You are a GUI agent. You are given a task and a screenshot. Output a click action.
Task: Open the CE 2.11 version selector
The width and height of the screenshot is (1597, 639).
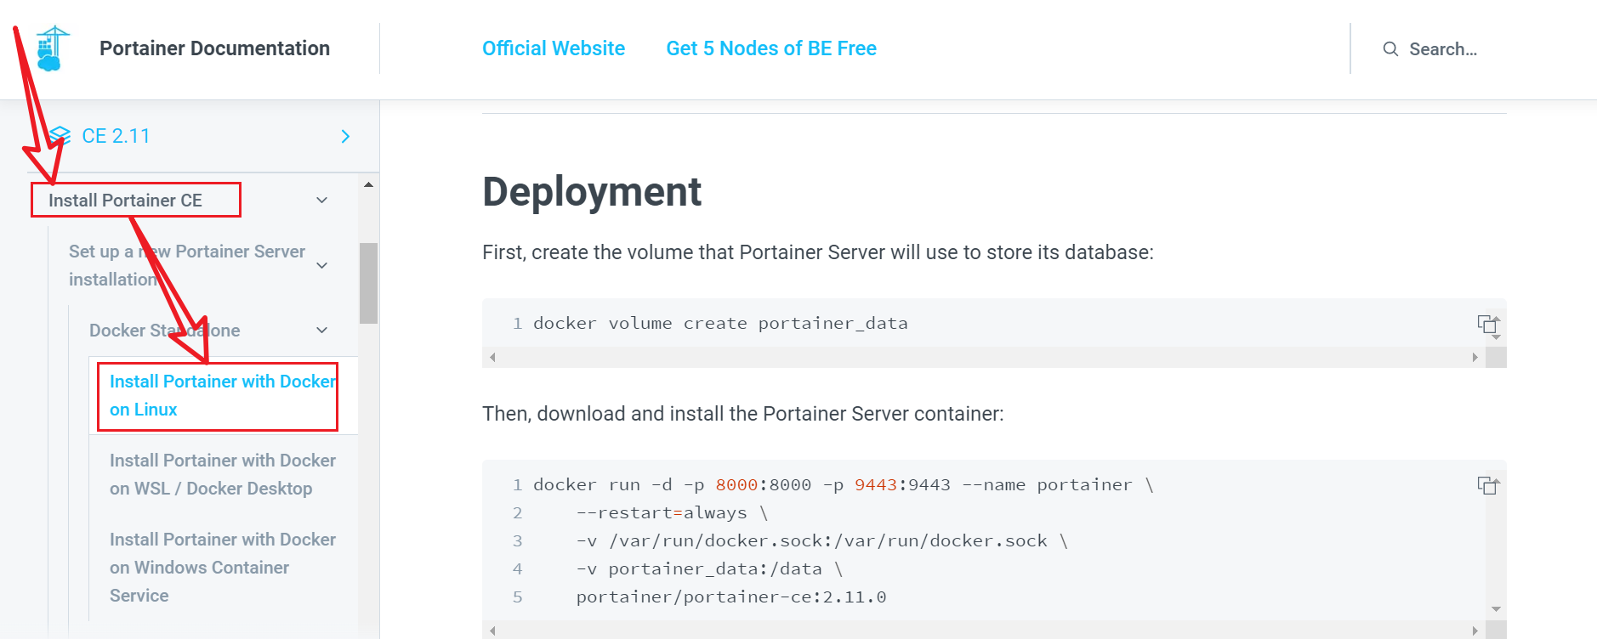pos(200,136)
